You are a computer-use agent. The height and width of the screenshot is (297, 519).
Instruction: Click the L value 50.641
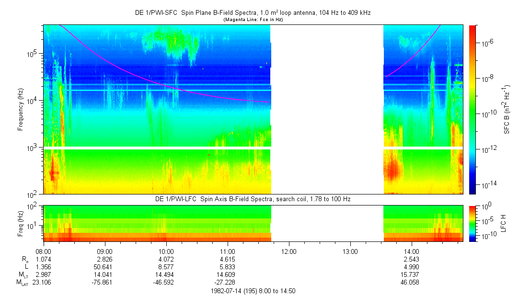click(104, 267)
